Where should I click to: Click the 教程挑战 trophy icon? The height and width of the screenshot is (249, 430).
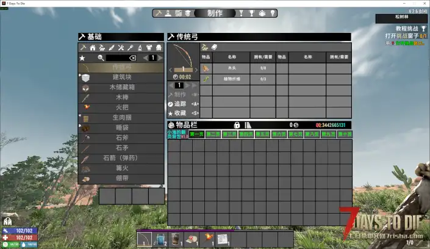pos(423,29)
